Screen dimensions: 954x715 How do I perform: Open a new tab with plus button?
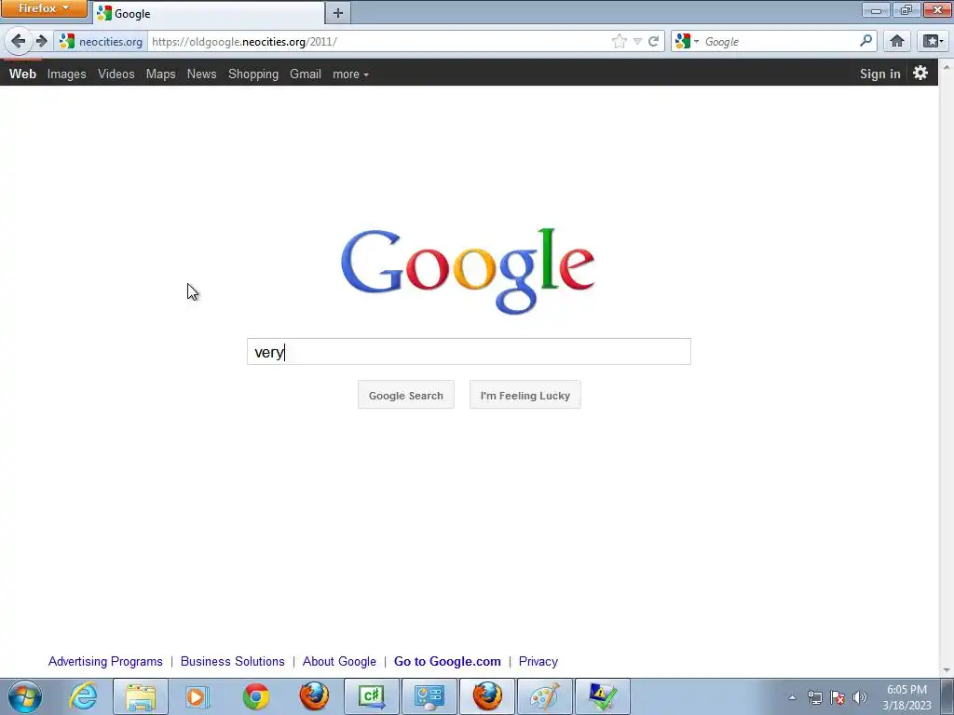(337, 13)
